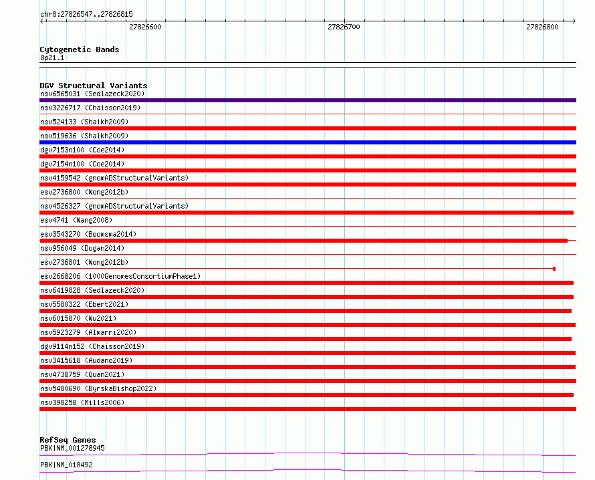Open variant nsv6419828 (Sedlazeck2020) label
Viewport: 595px width, 480px height.
(92, 290)
